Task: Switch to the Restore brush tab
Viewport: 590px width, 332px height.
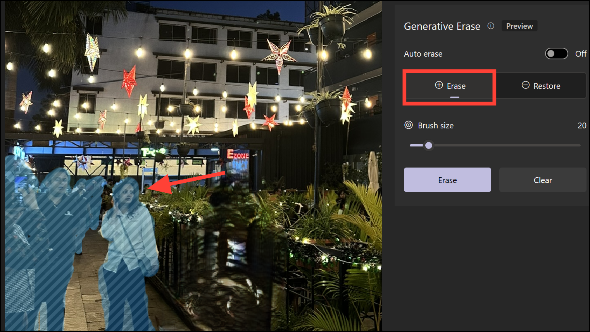Action: [541, 86]
